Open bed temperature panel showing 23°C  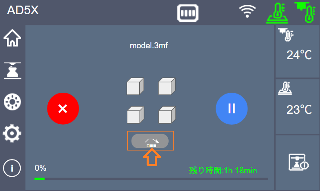pos(298,107)
